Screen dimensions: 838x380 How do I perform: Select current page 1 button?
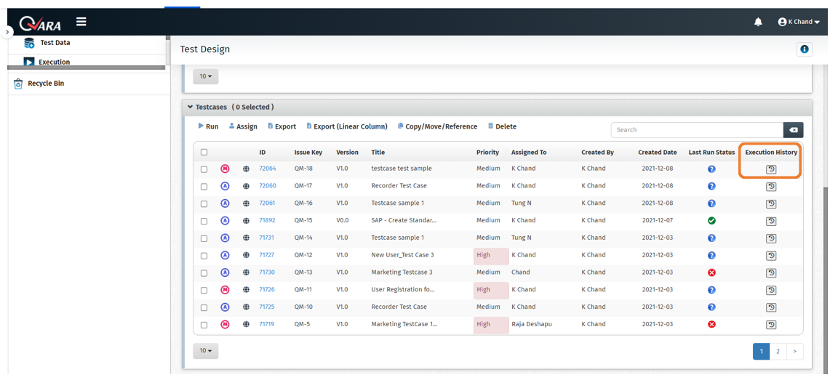tap(761, 351)
